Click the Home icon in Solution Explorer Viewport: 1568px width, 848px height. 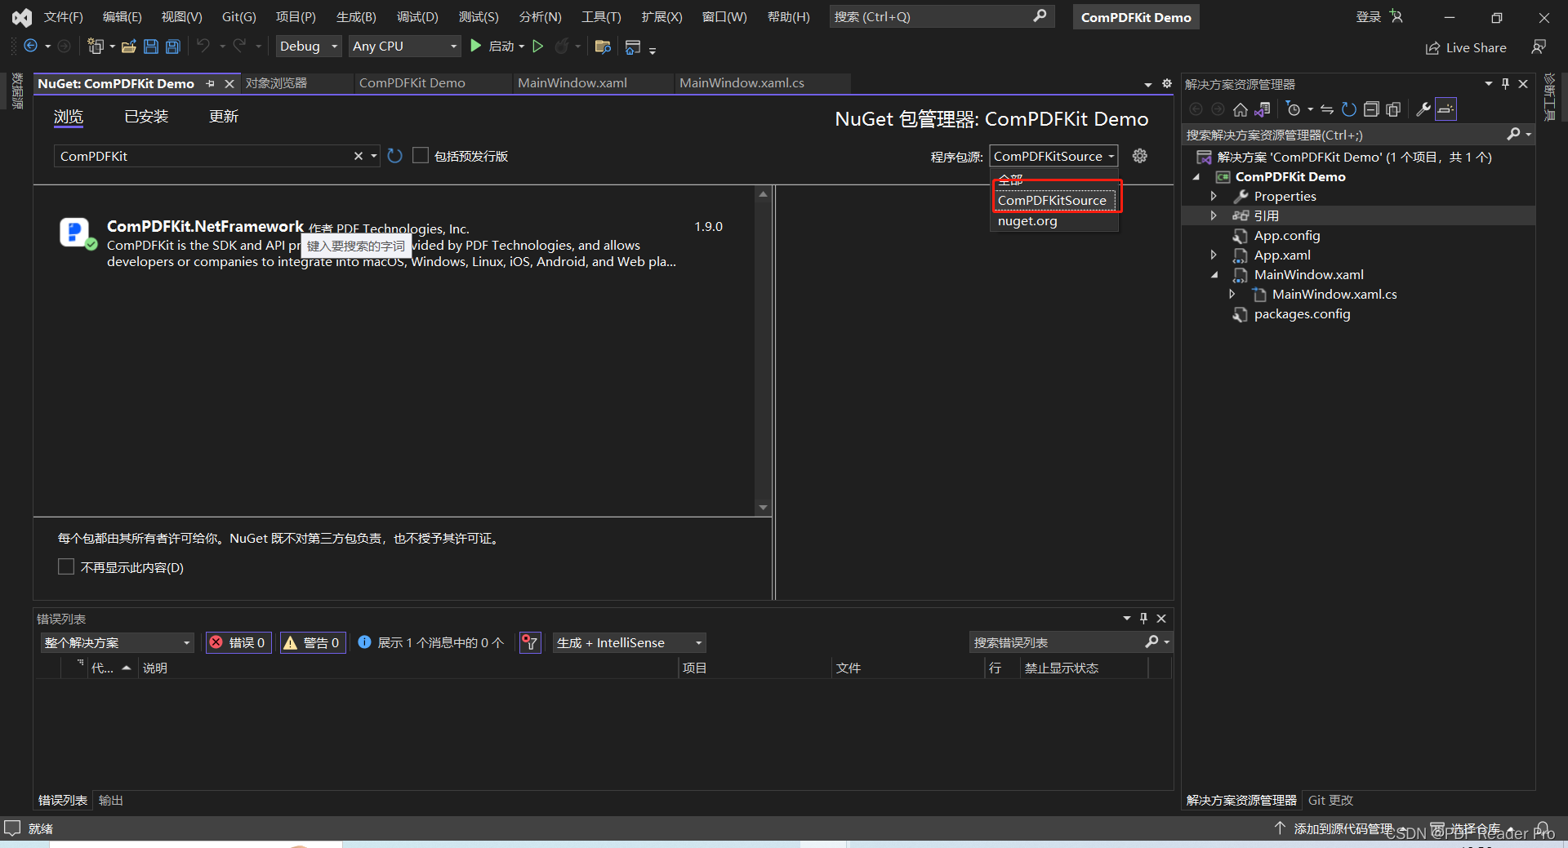pos(1241,109)
